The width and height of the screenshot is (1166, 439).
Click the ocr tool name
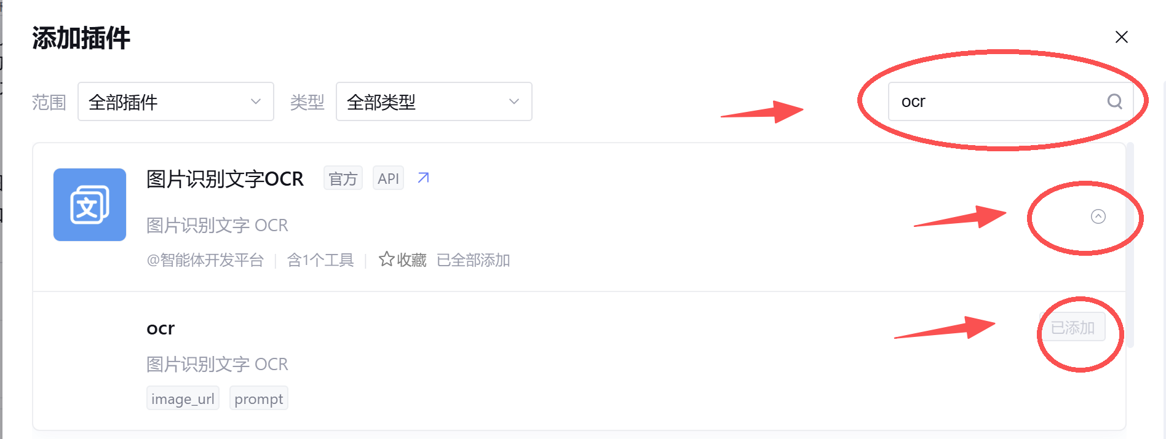pos(161,328)
